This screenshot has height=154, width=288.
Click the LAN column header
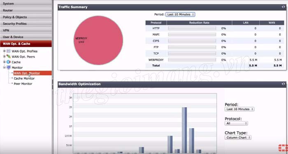coord(246,23)
